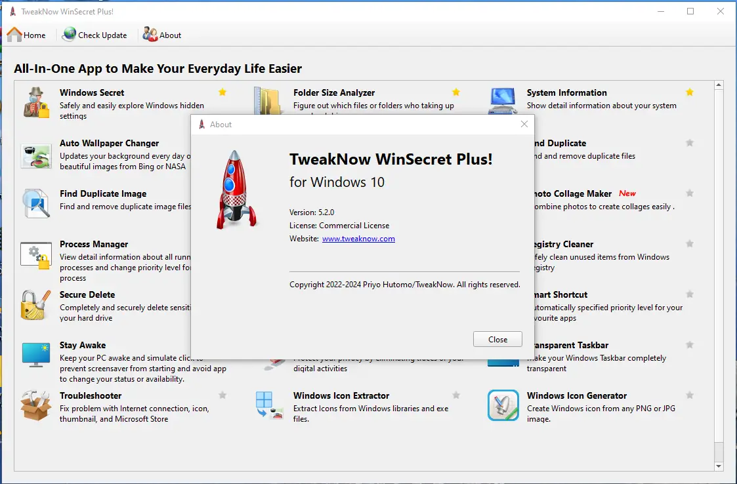Open About from the toolbar

[162, 35]
